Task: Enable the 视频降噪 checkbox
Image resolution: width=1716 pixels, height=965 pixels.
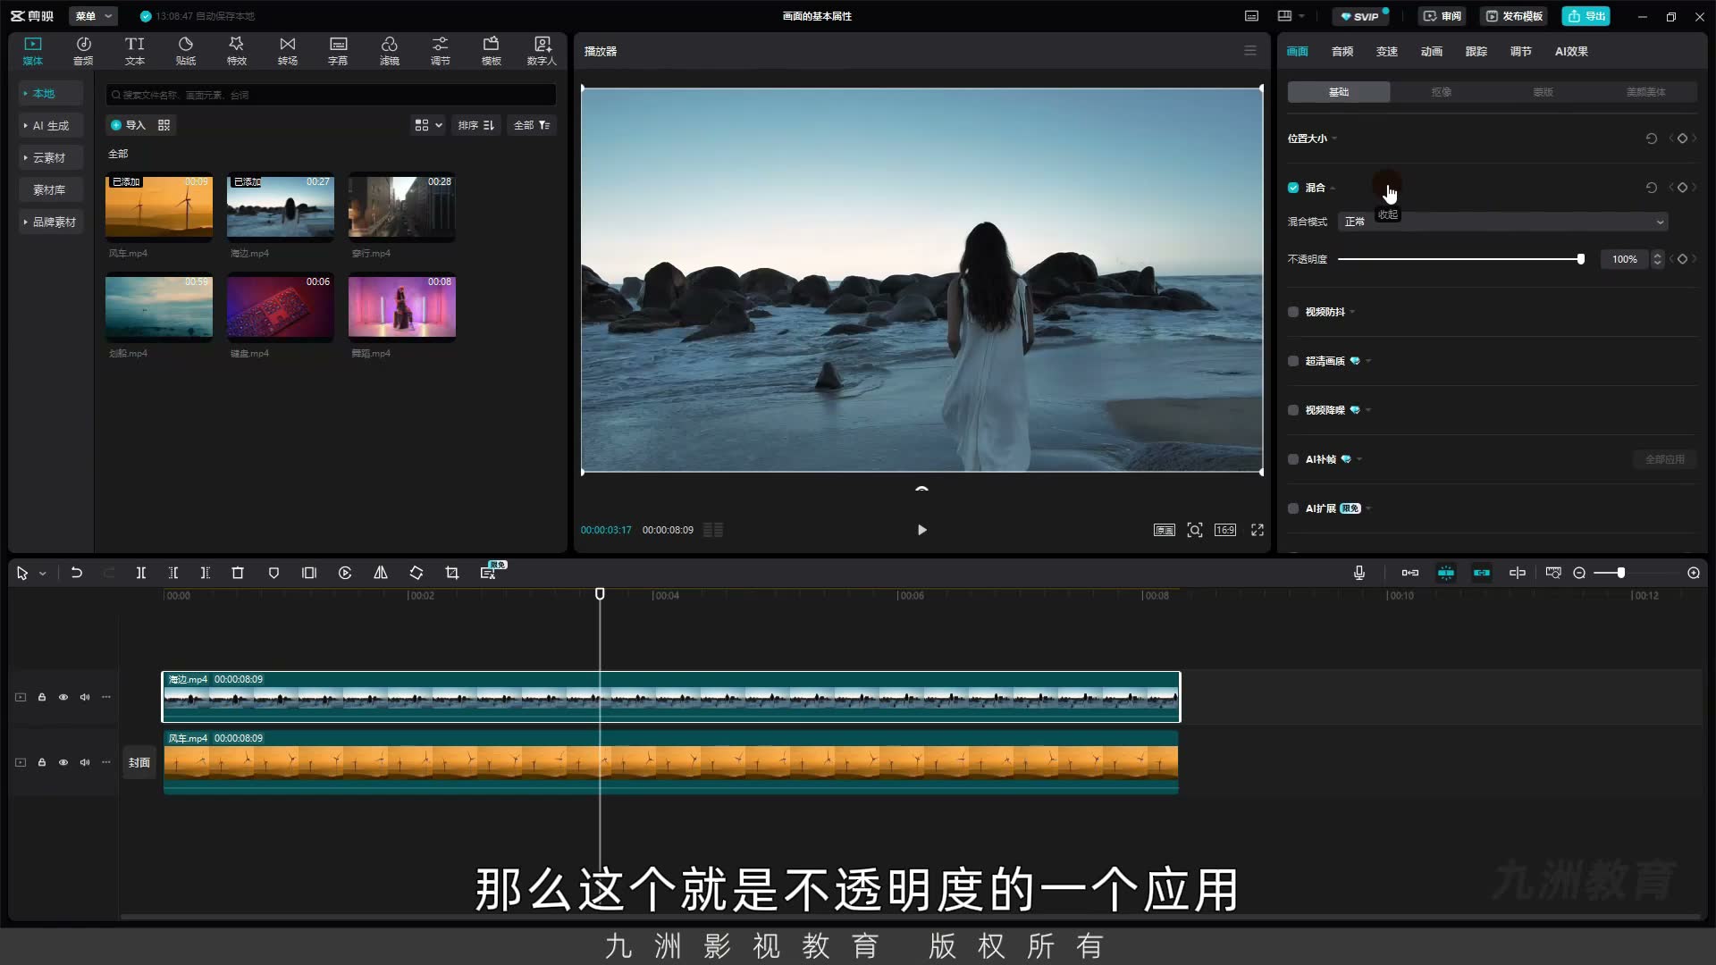Action: 1293,410
